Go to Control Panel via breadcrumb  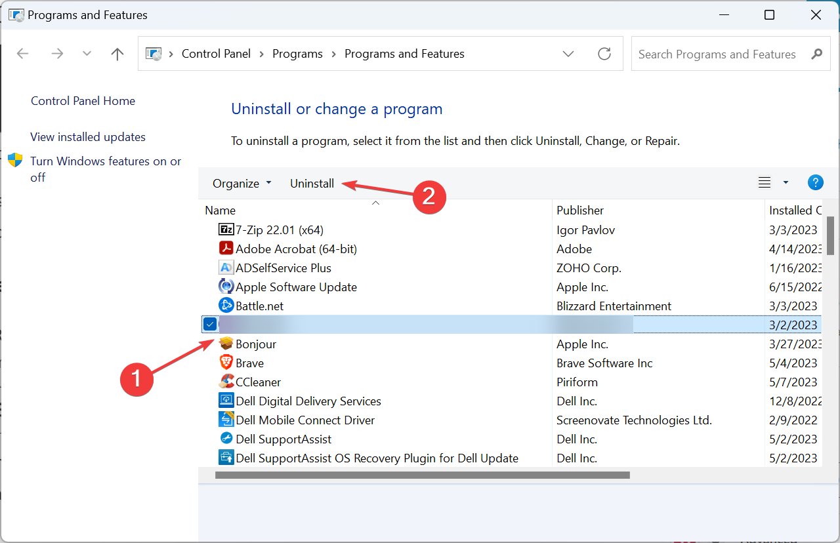[x=216, y=53]
